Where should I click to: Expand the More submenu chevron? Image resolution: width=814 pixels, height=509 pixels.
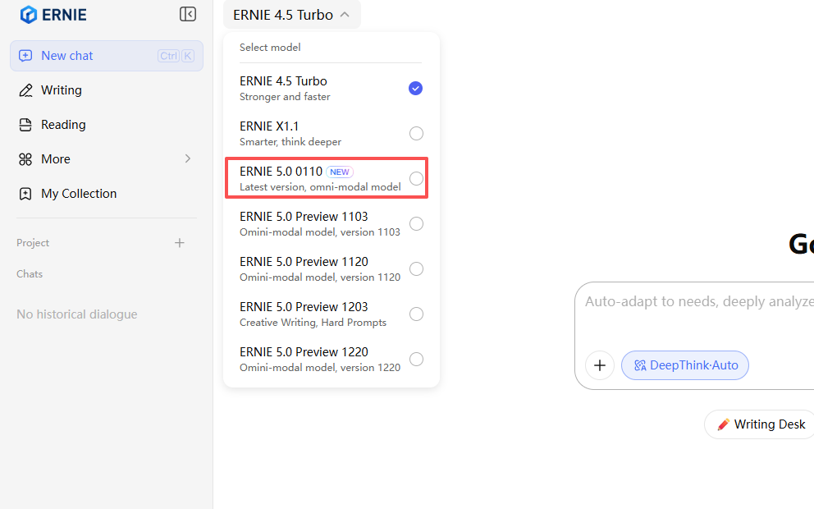pyautogui.click(x=187, y=159)
